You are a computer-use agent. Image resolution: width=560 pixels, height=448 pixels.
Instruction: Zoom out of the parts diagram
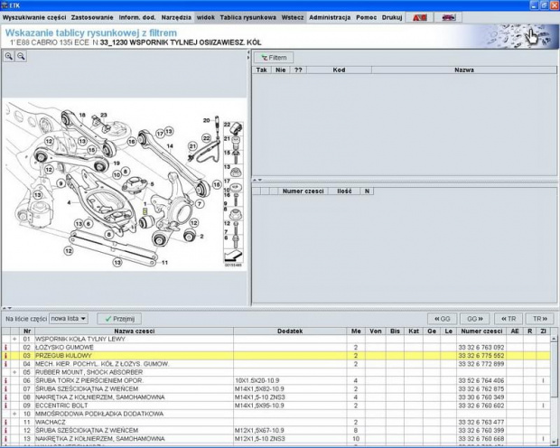21,56
